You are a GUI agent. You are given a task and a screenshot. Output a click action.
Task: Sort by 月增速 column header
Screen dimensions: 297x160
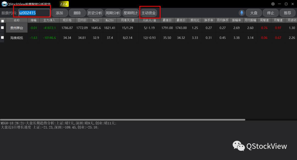coord(278,20)
